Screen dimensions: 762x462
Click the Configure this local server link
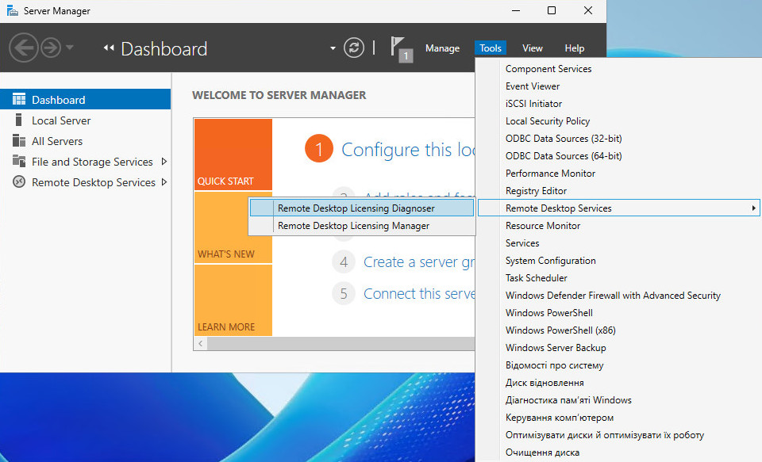pos(408,150)
